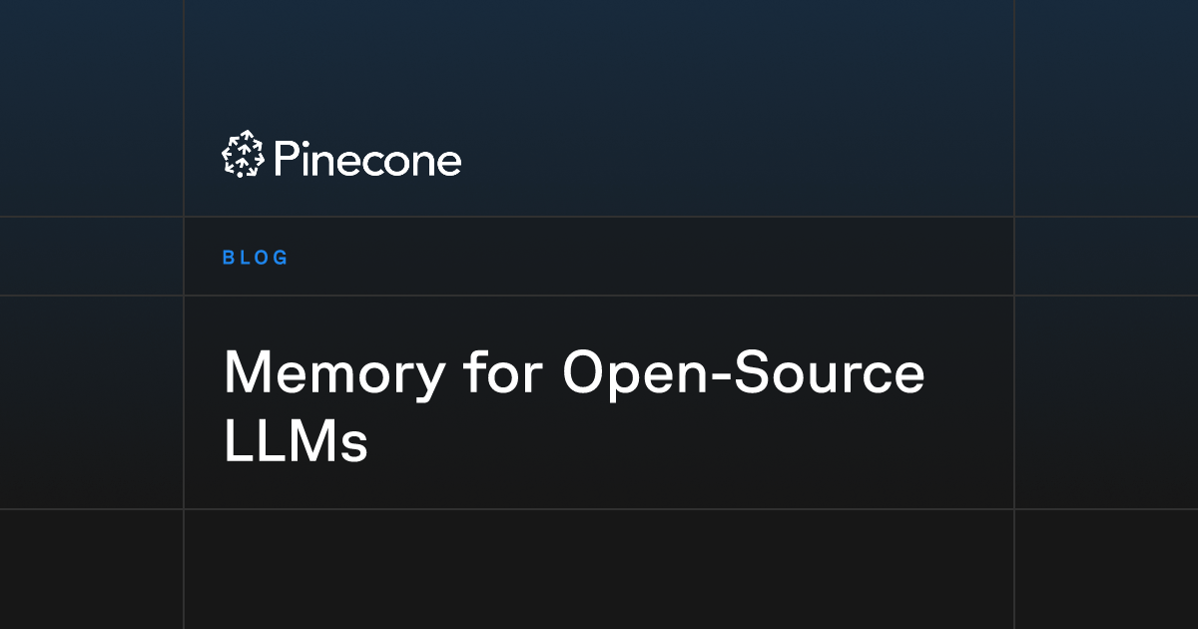Click the letter "B" in BLOG

(x=228, y=258)
